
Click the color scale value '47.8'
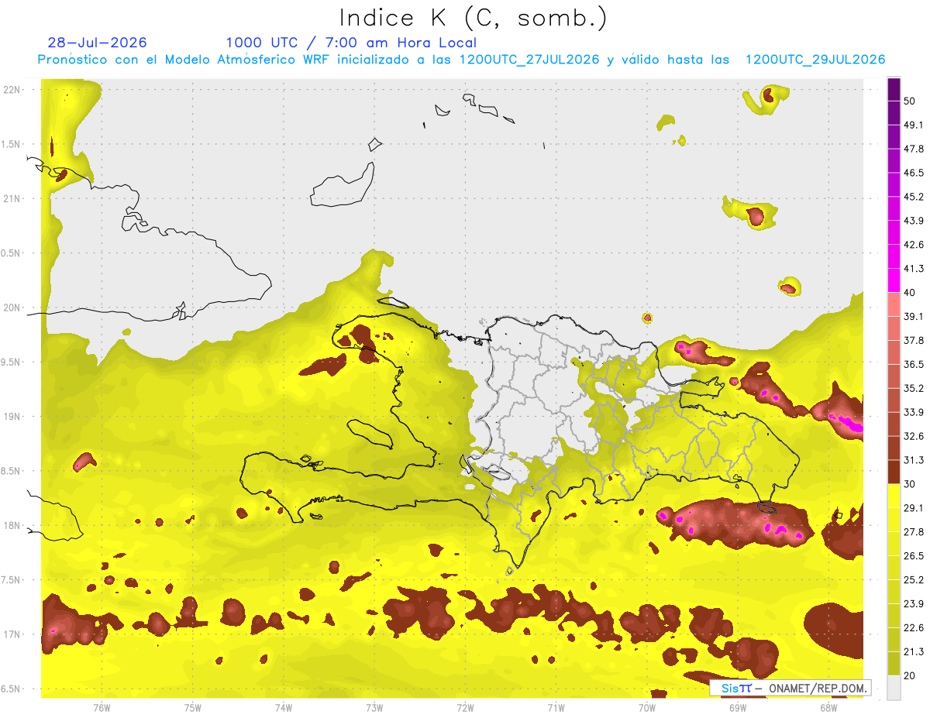click(914, 148)
